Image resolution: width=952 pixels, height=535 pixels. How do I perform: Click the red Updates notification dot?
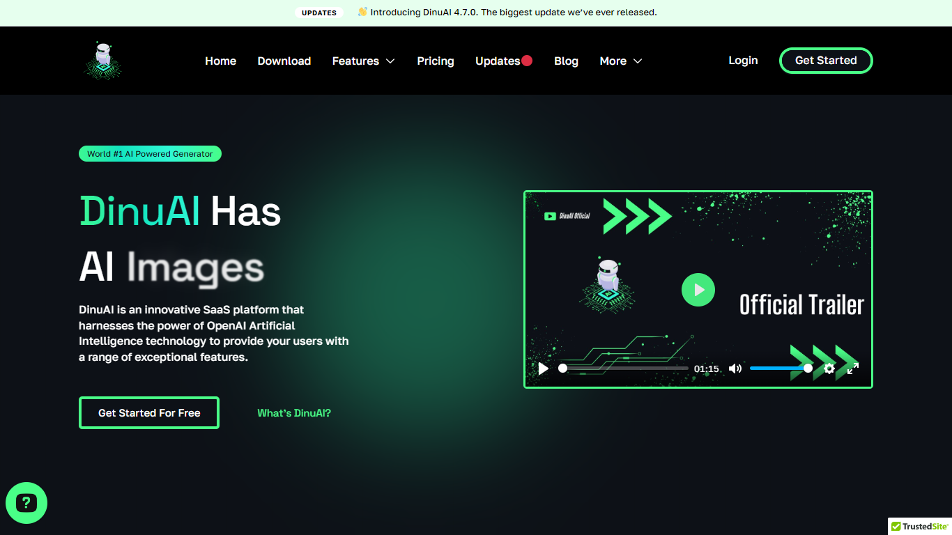point(527,61)
